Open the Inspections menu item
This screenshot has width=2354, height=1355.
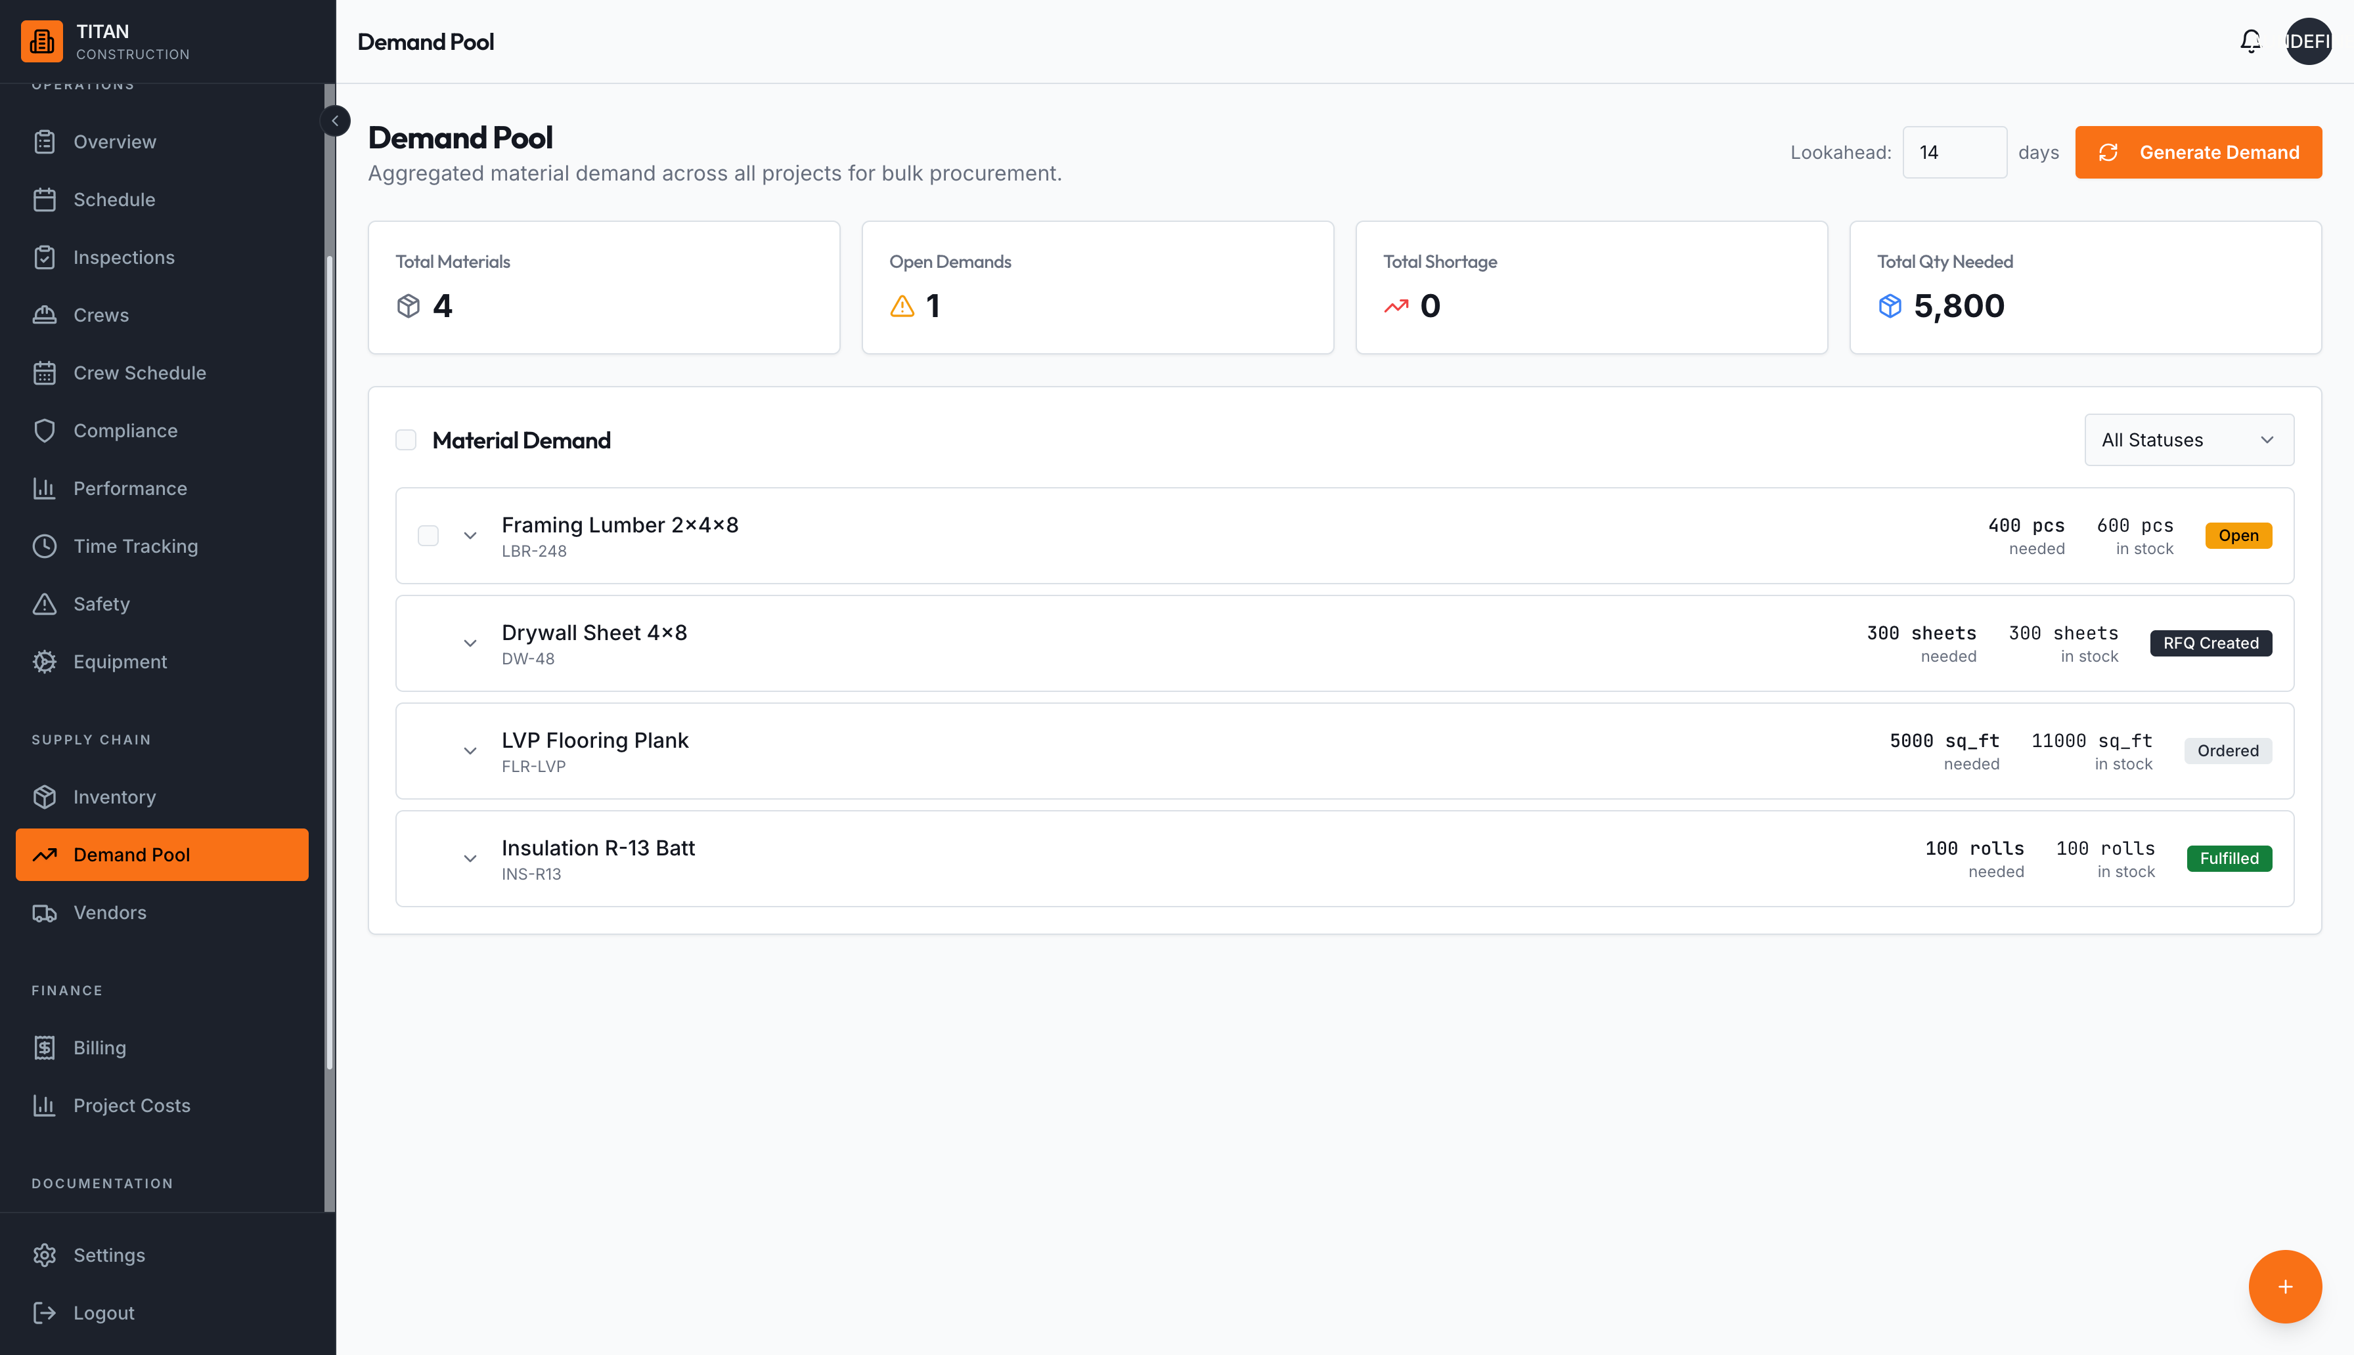tap(162, 258)
